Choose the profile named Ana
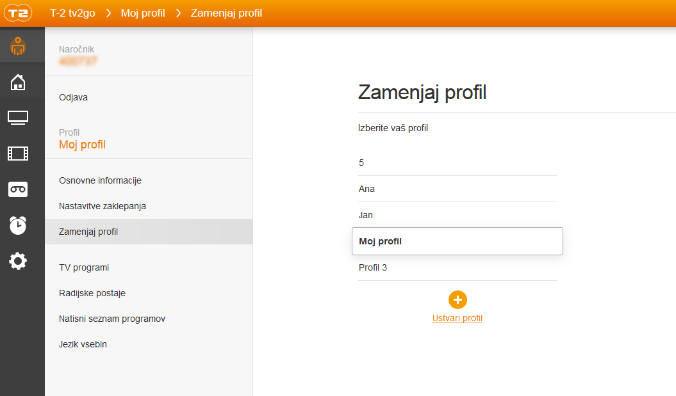 point(367,189)
